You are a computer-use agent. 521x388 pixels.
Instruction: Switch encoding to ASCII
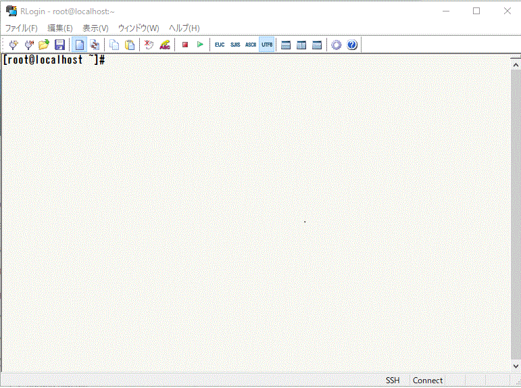(x=251, y=45)
